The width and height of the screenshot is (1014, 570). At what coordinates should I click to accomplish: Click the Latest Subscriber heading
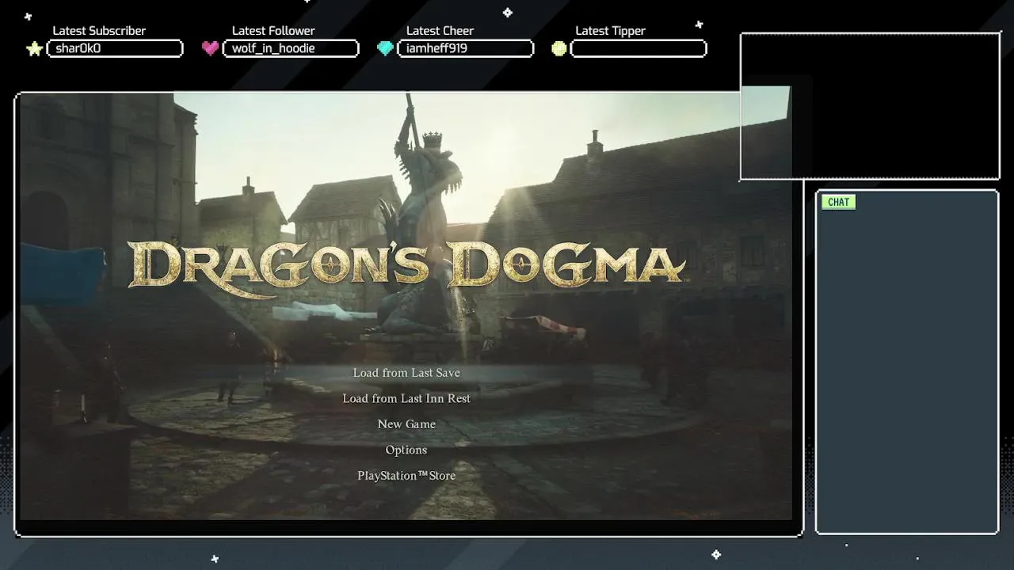(x=99, y=31)
